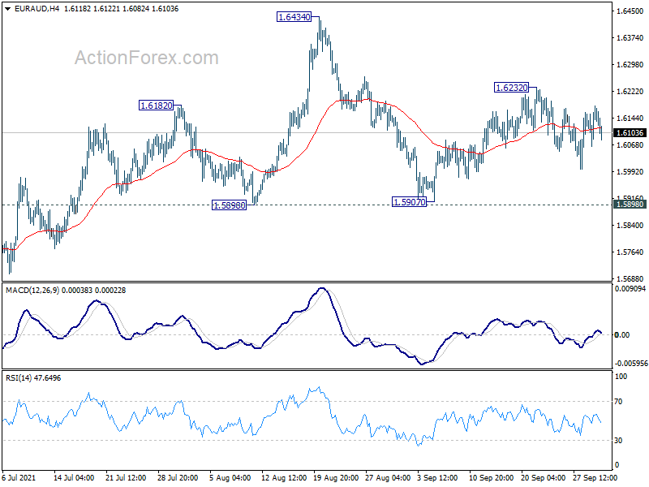
Task: Select the 1.64340 price high label
Action: pyautogui.click(x=294, y=17)
